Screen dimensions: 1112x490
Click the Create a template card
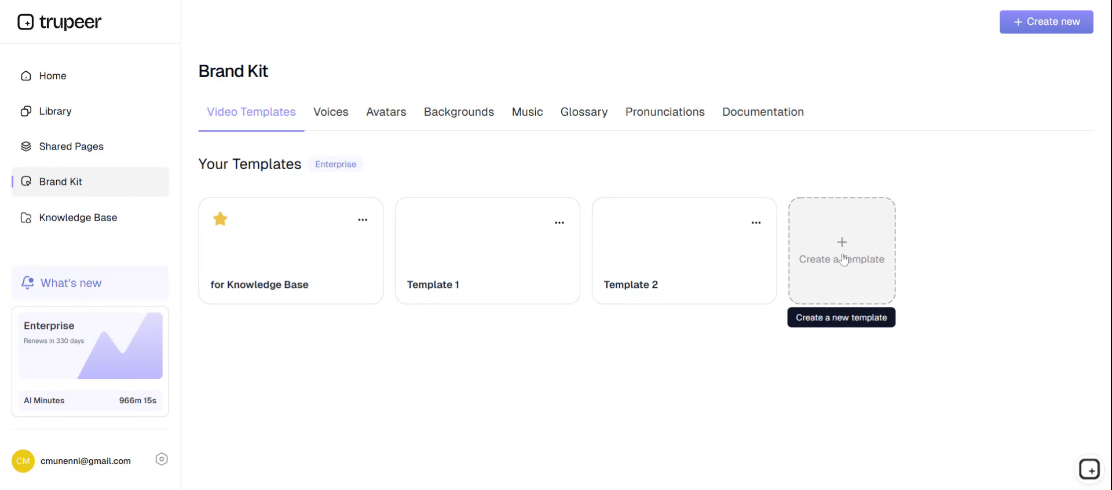tap(842, 251)
